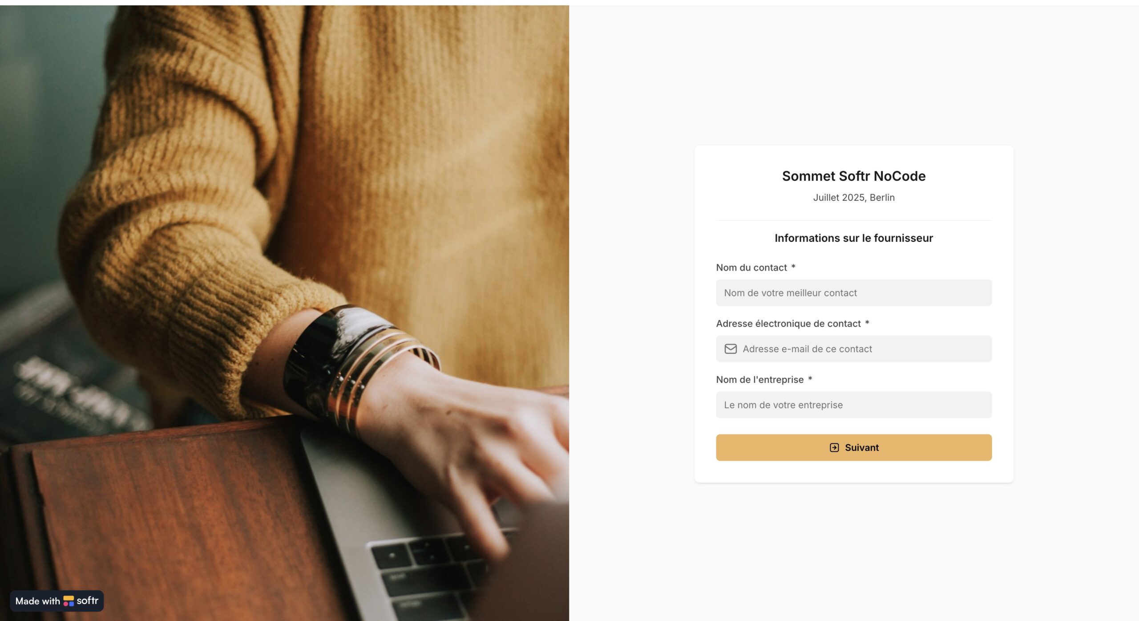The image size is (1139, 621).
Task: Open the Made with softr badge
Action: coord(57,601)
